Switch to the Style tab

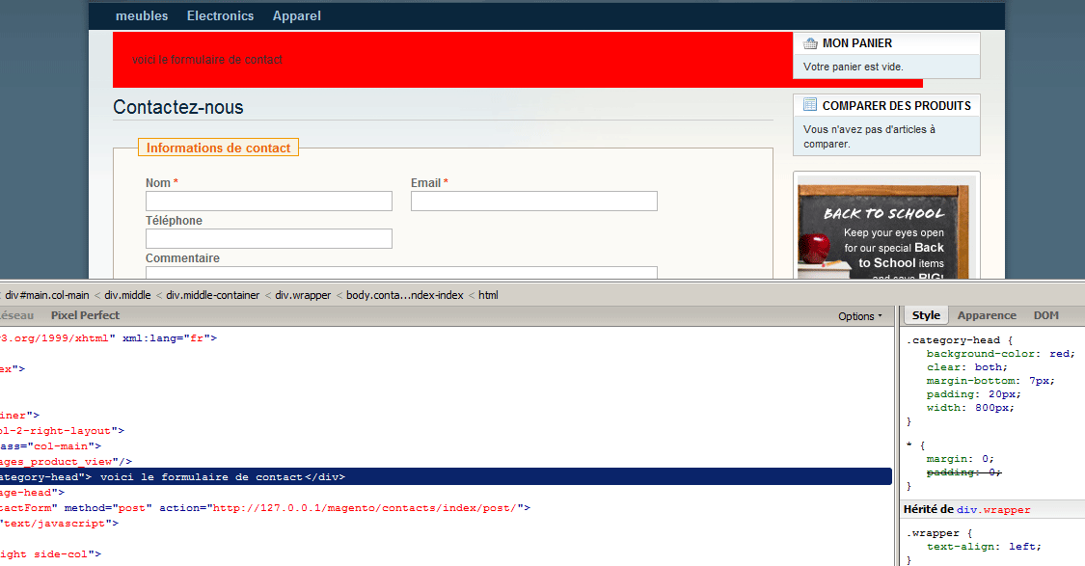coord(926,315)
